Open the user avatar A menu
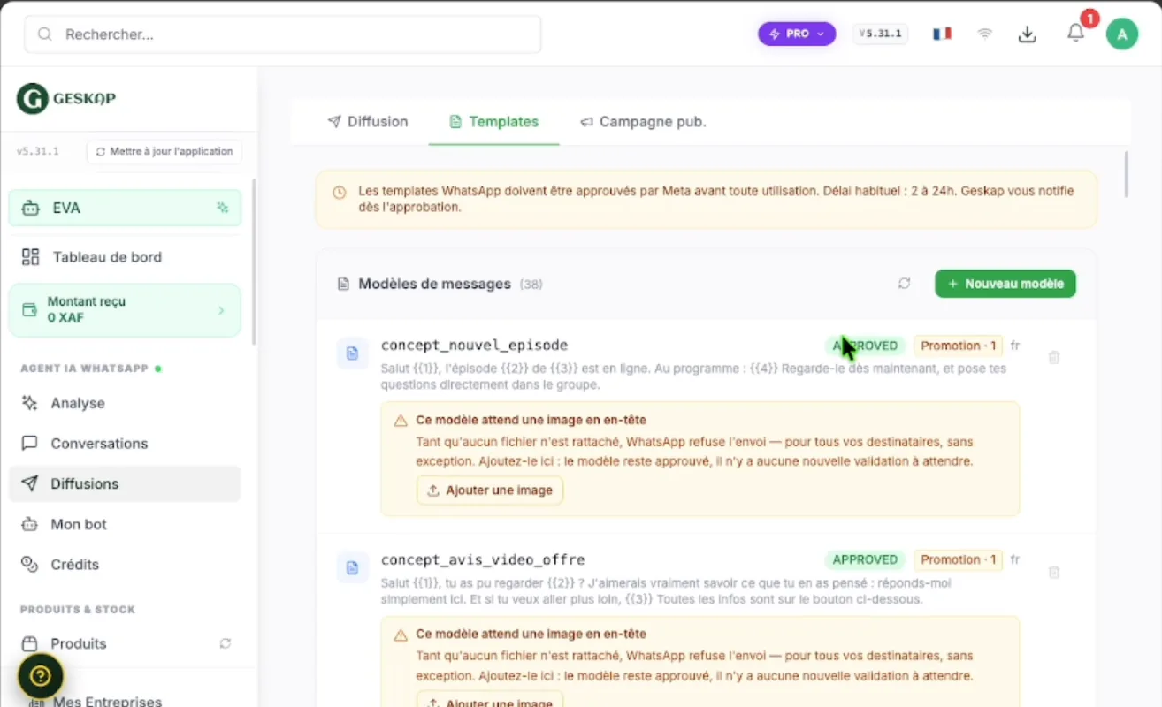Screen dimensions: 1162x707 [x=1121, y=34]
